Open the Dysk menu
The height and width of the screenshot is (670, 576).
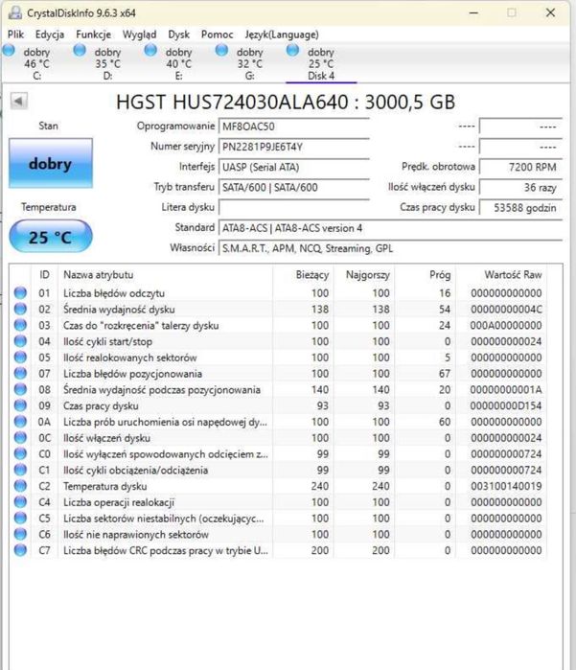(178, 35)
